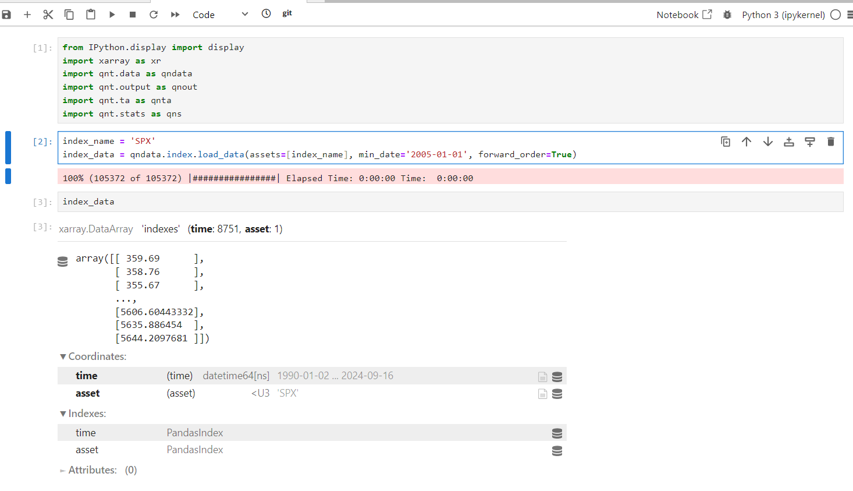Show attributes of the asset coordinate
853x491 pixels.
pos(542,394)
